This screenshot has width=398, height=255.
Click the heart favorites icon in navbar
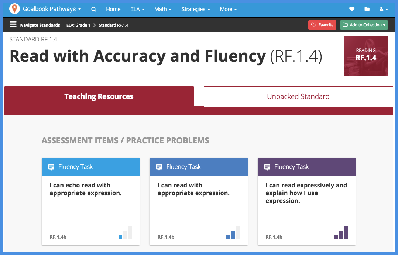pyautogui.click(x=351, y=9)
